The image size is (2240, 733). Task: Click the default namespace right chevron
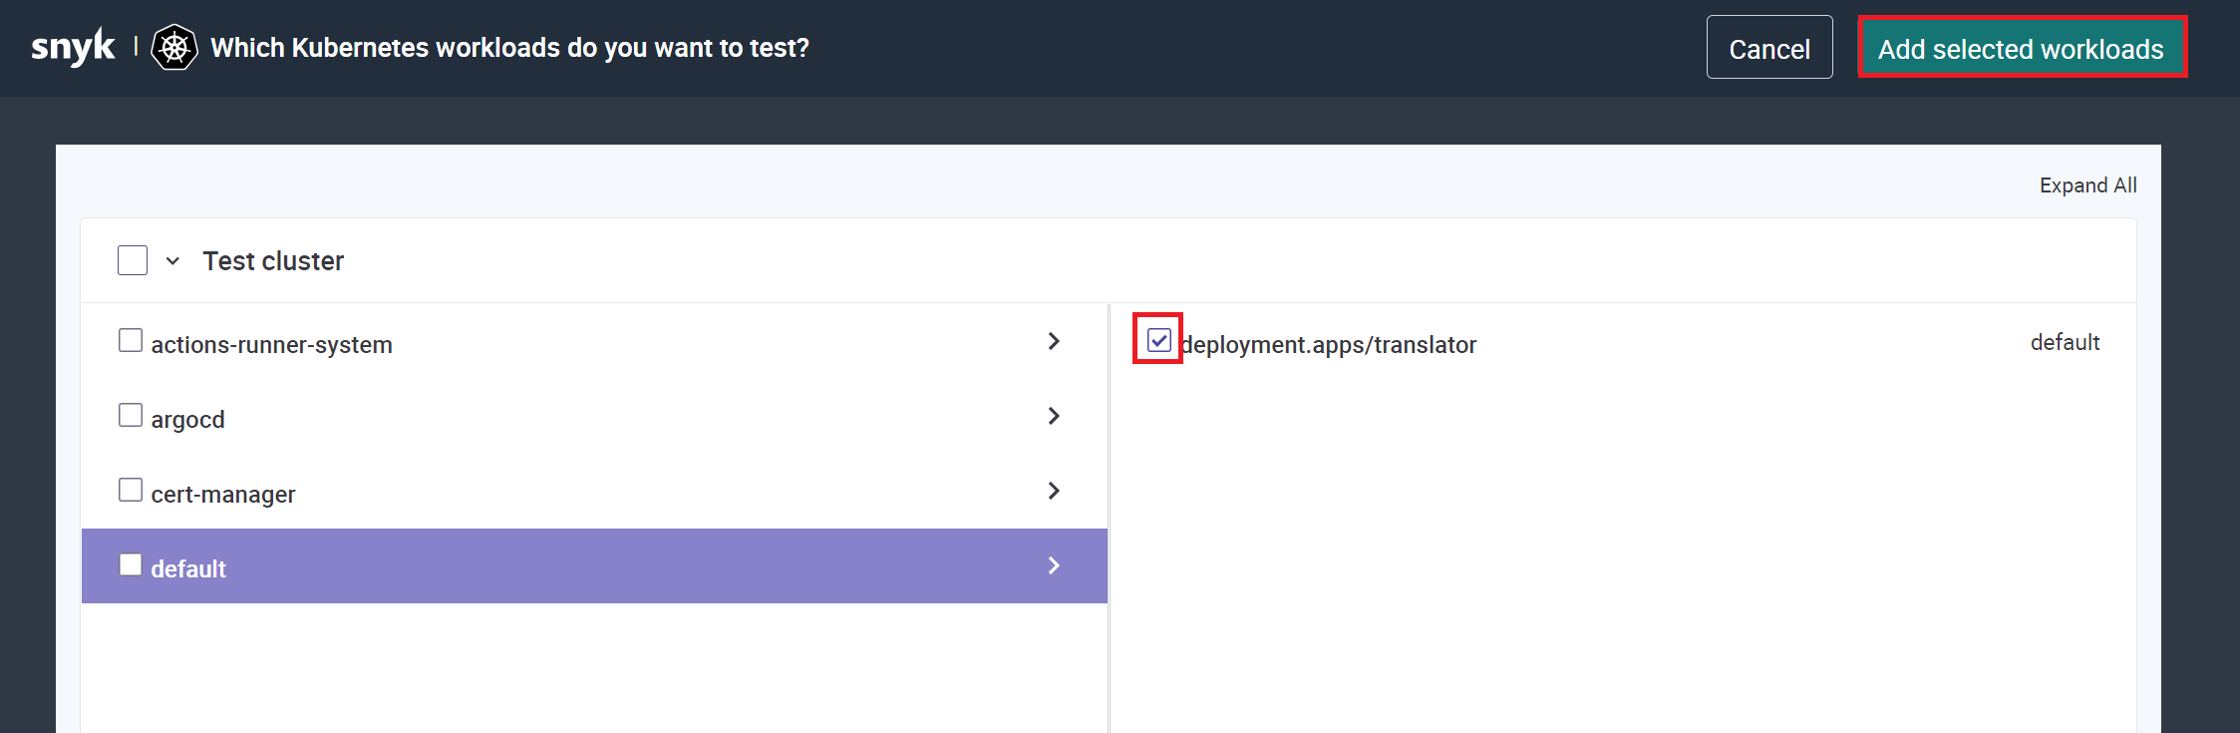(x=1054, y=565)
